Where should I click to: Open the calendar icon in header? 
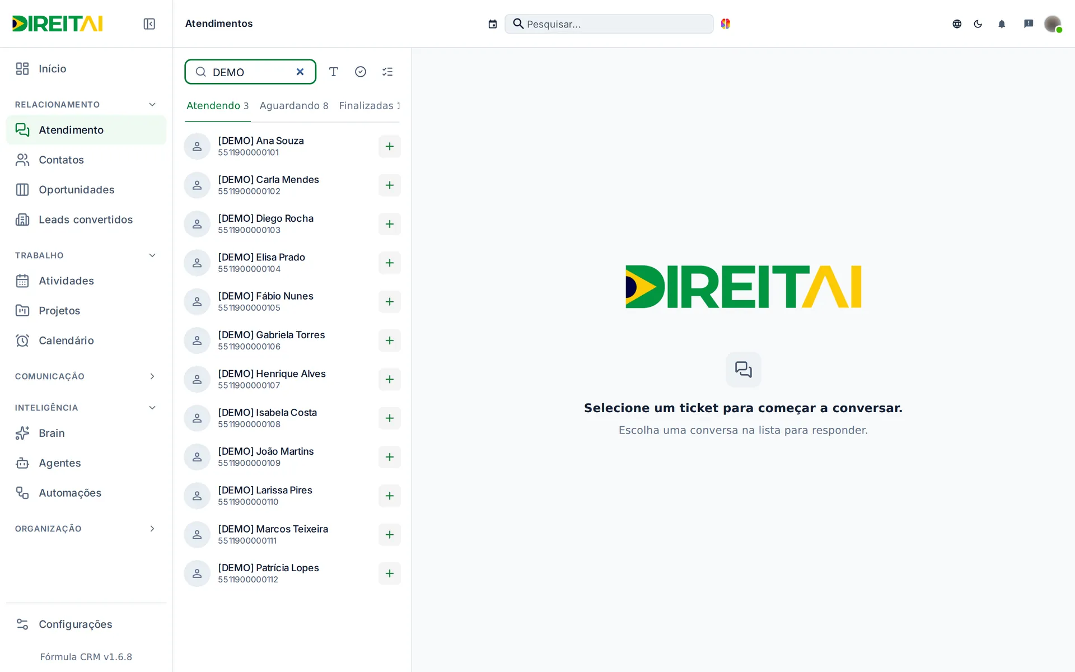pos(493,24)
